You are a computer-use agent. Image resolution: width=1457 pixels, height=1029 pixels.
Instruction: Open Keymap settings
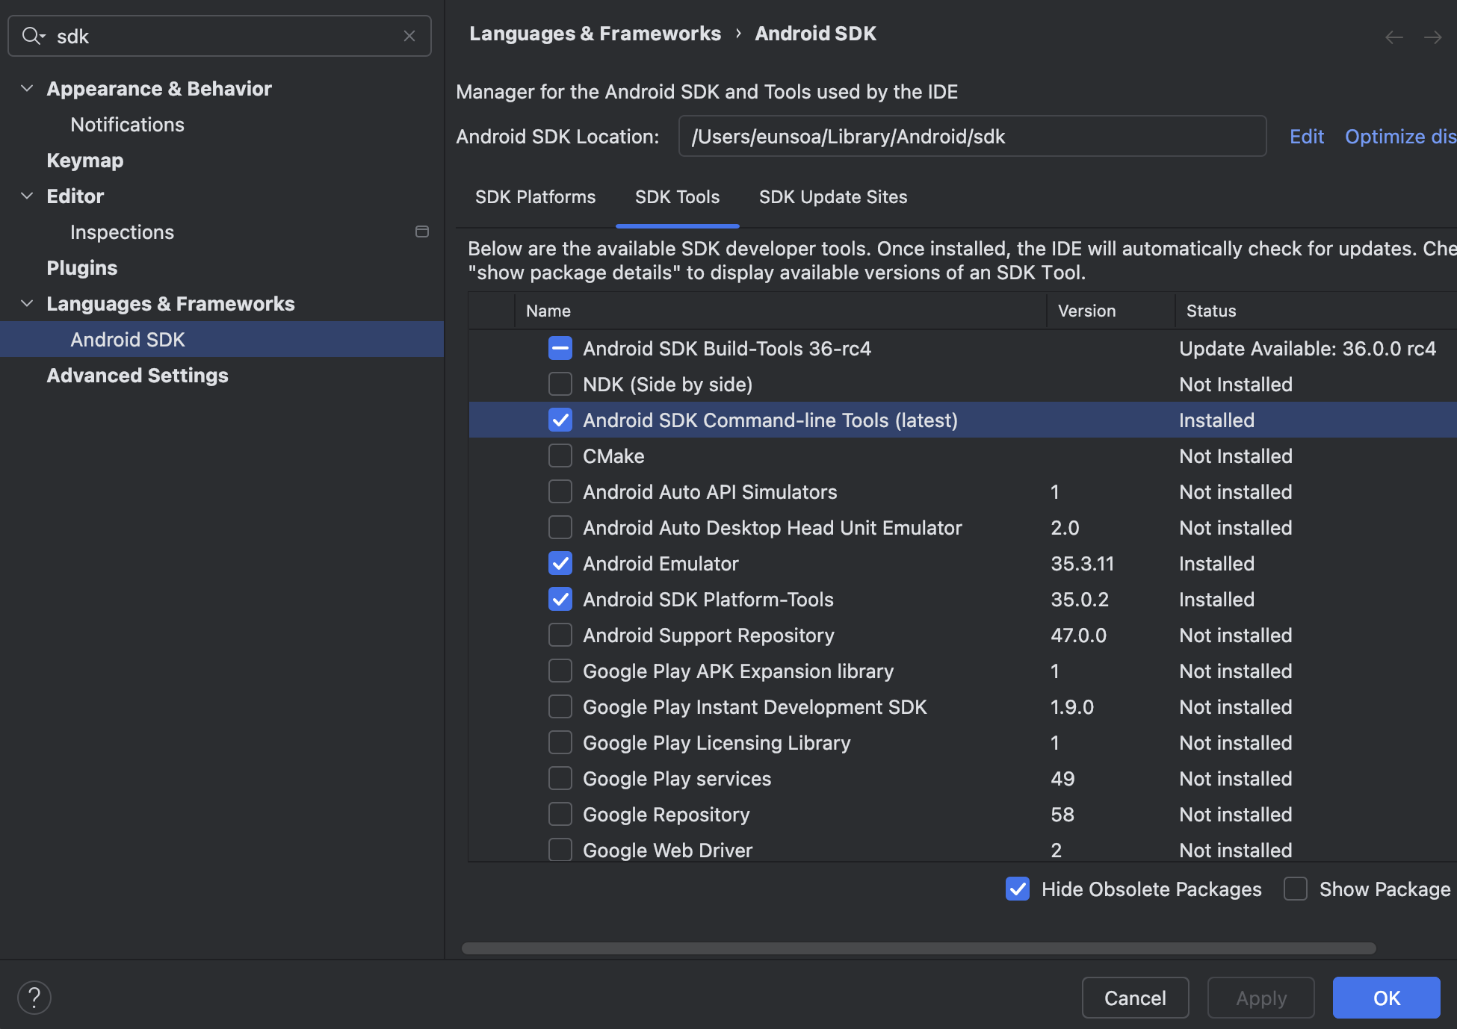85,161
